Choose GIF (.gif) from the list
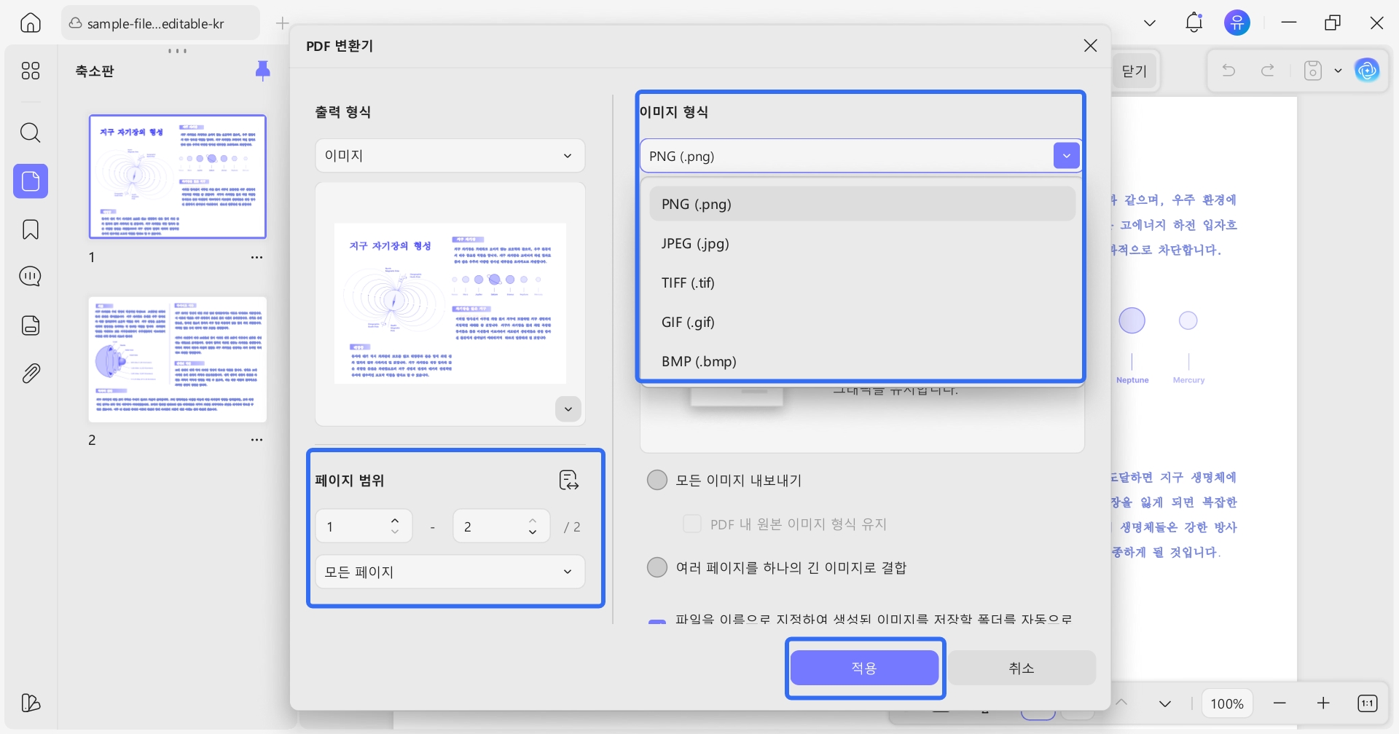 coord(863,322)
